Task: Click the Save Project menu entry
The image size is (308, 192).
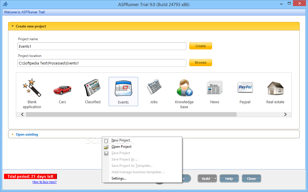Action: [x=120, y=153]
